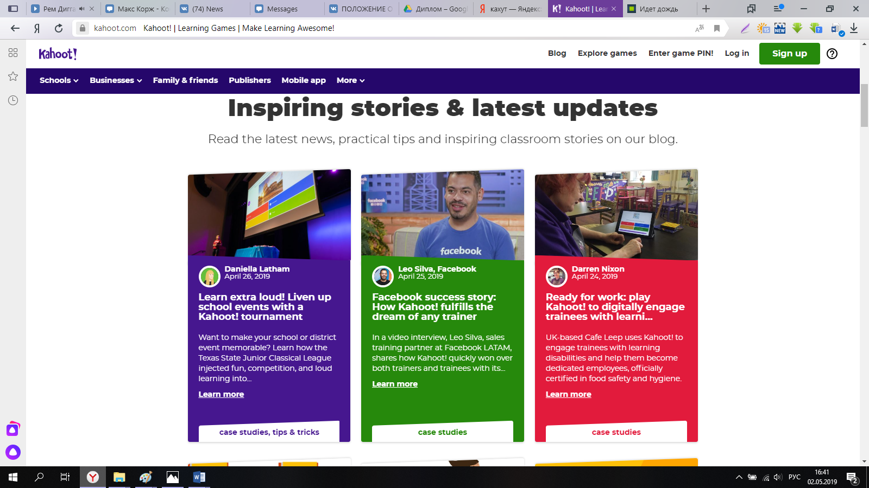The width and height of the screenshot is (869, 488).
Task: Bookmark this page with the bookmark icon
Action: 717,28
